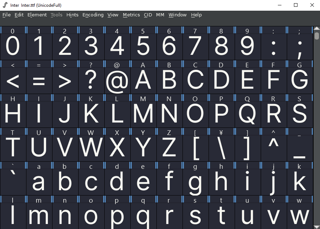Select the lowercase g glyph cell
The width and height of the screenshot is (320, 229).
[195, 181]
